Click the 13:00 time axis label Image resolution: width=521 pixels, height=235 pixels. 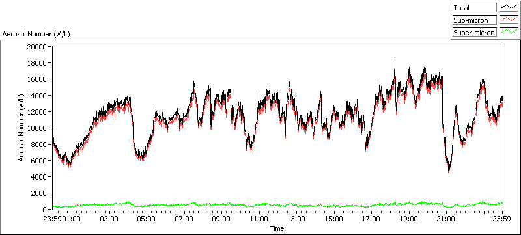(296, 219)
